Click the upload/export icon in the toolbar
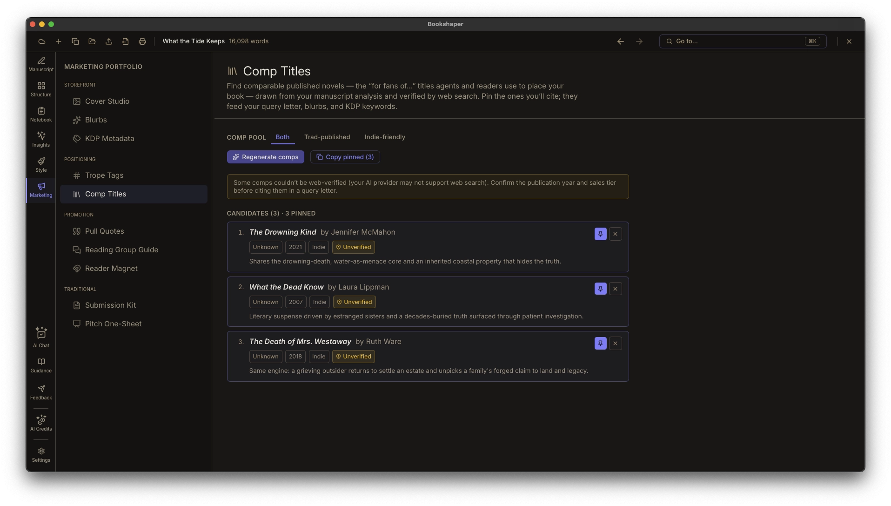Image resolution: width=891 pixels, height=506 pixels. [109, 41]
